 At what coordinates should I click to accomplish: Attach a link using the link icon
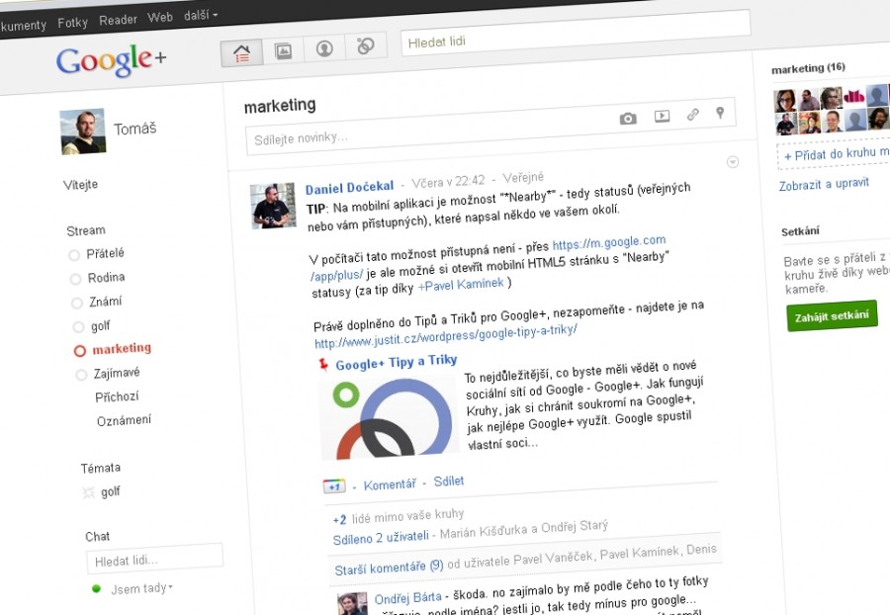[x=692, y=115]
